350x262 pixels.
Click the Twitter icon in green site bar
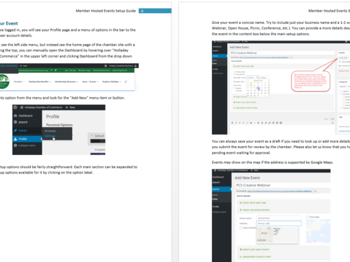point(56,70)
